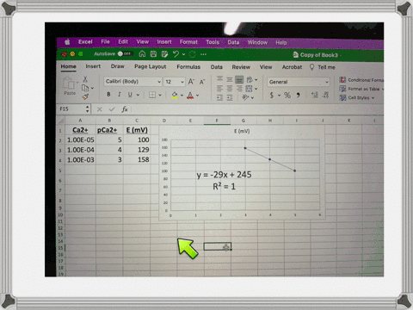This screenshot has height=310, width=413.
Task: Cut selection with scissors icon
Action: tap(85, 79)
